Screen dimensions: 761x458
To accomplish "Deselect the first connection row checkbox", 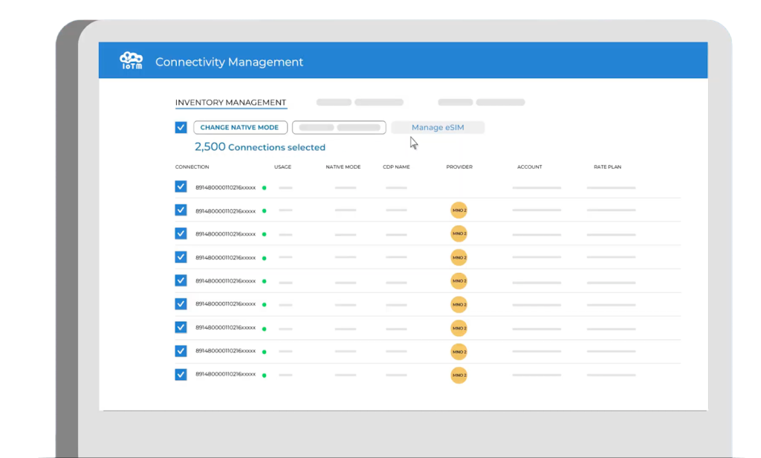I will [181, 187].
